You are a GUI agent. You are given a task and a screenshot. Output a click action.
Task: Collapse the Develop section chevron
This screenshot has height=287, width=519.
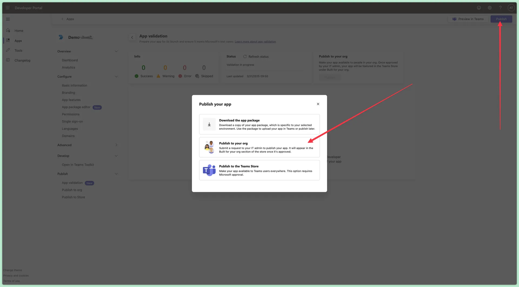coord(116,156)
